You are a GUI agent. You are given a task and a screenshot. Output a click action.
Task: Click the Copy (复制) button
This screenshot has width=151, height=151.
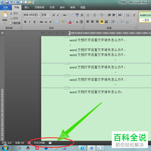(x=14, y=18)
